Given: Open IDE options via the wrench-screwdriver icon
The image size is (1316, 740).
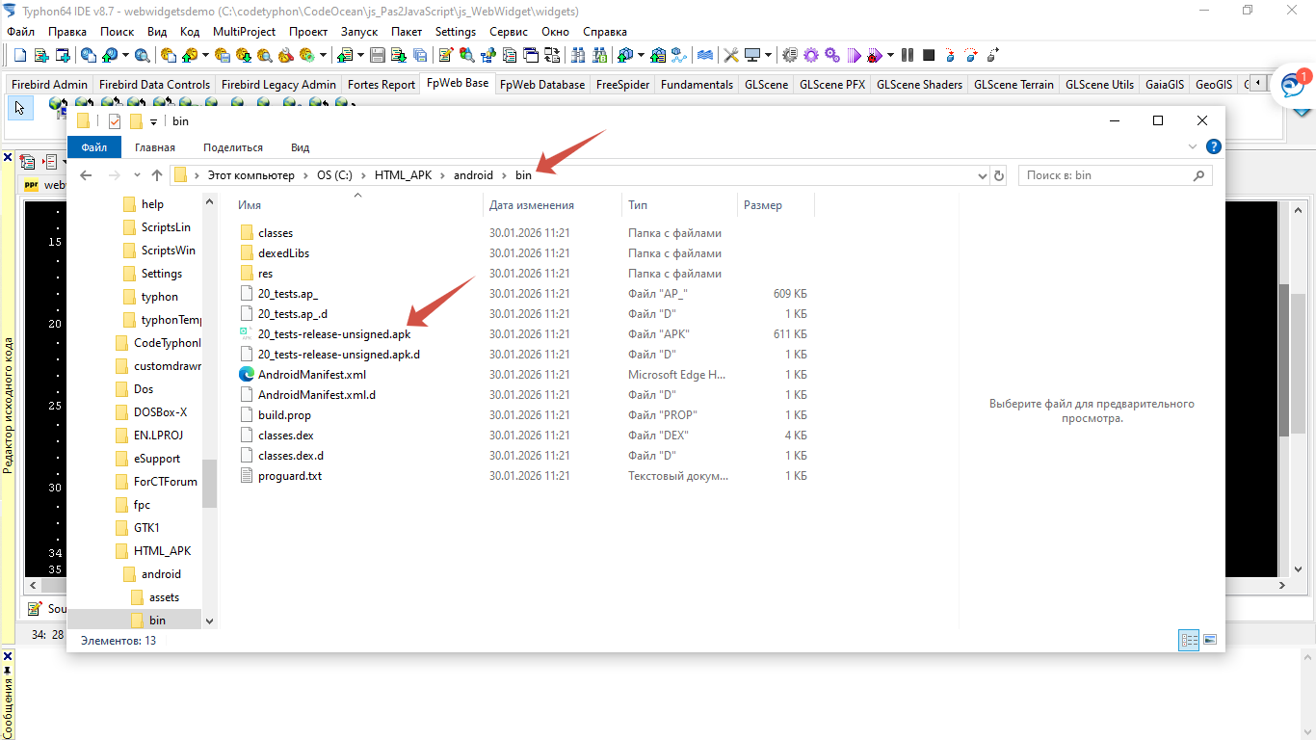Looking at the screenshot, I should pos(731,55).
